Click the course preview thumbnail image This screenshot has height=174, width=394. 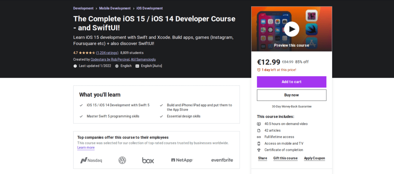[x=292, y=29]
